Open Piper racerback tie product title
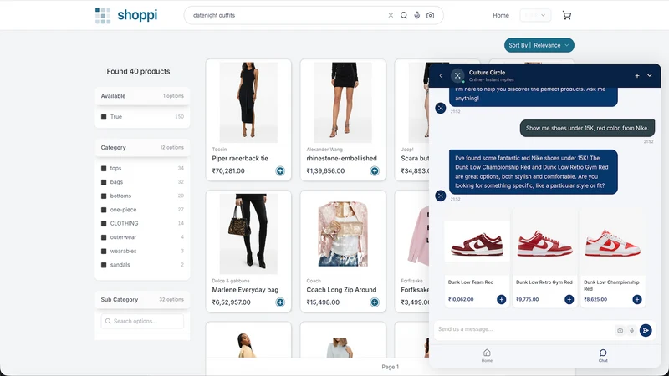 240,158
